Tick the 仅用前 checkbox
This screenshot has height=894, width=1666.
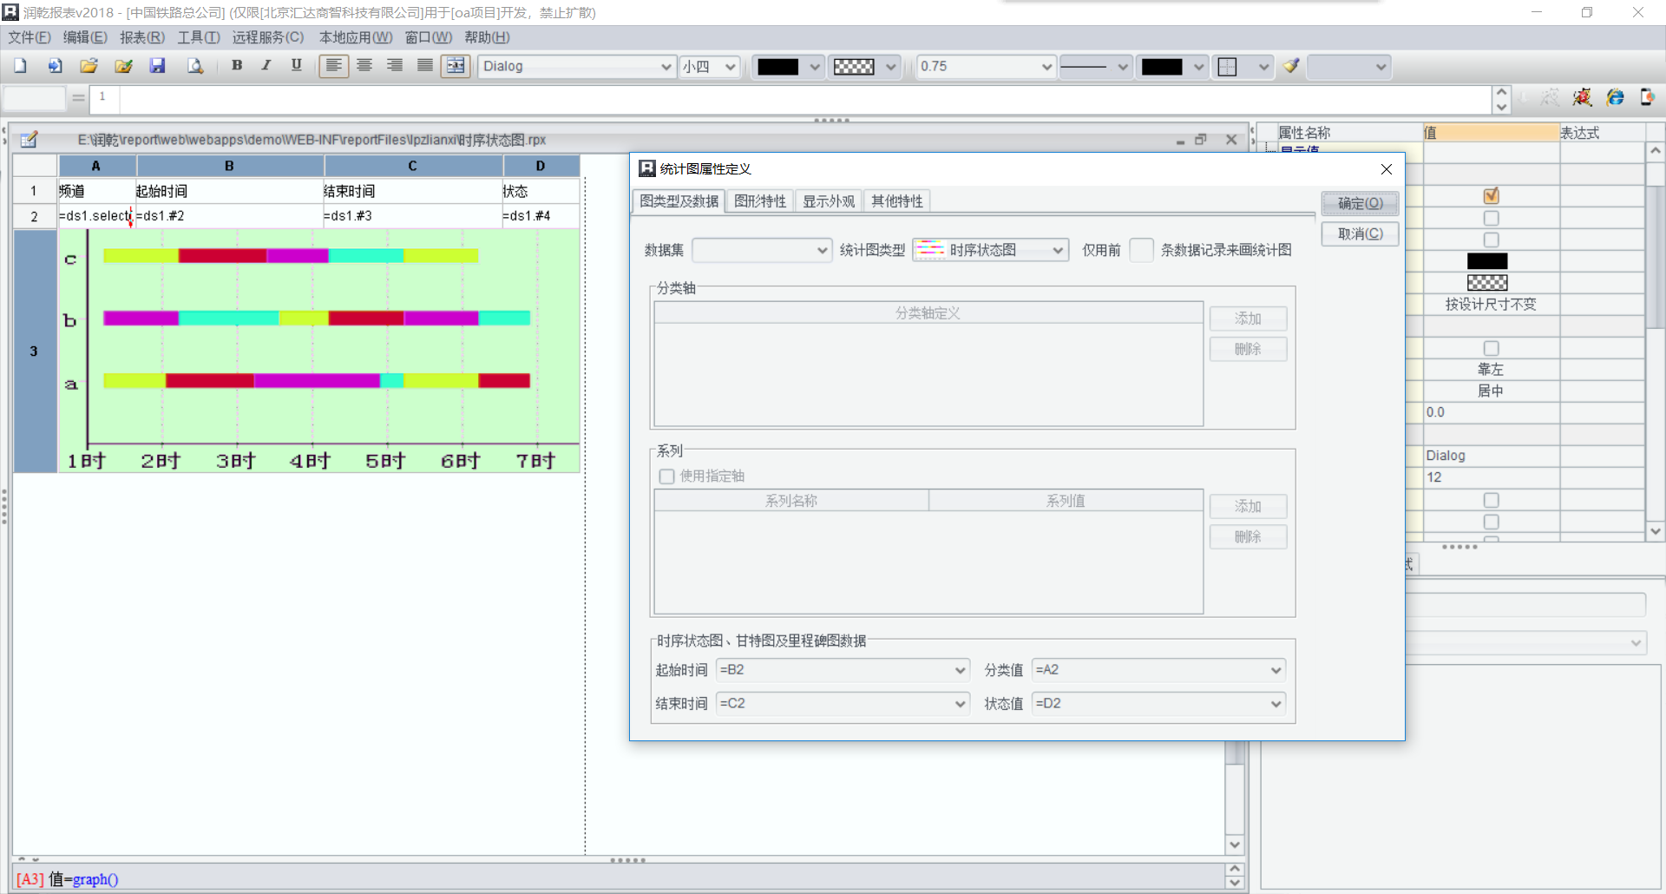click(x=1141, y=250)
